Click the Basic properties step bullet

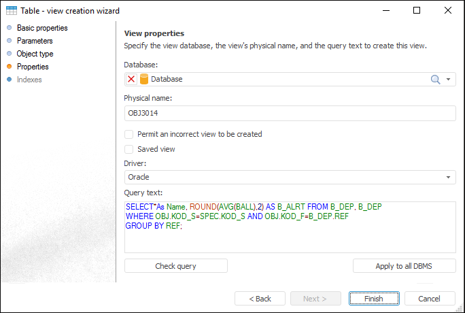click(10, 28)
